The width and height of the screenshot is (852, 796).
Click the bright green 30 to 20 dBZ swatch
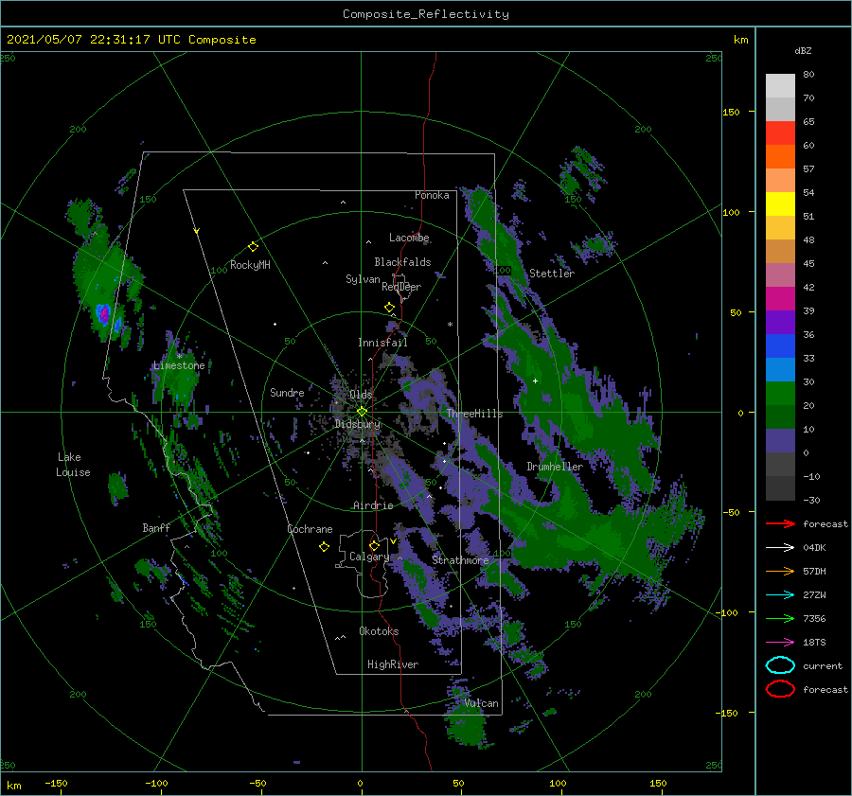pyautogui.click(x=780, y=394)
